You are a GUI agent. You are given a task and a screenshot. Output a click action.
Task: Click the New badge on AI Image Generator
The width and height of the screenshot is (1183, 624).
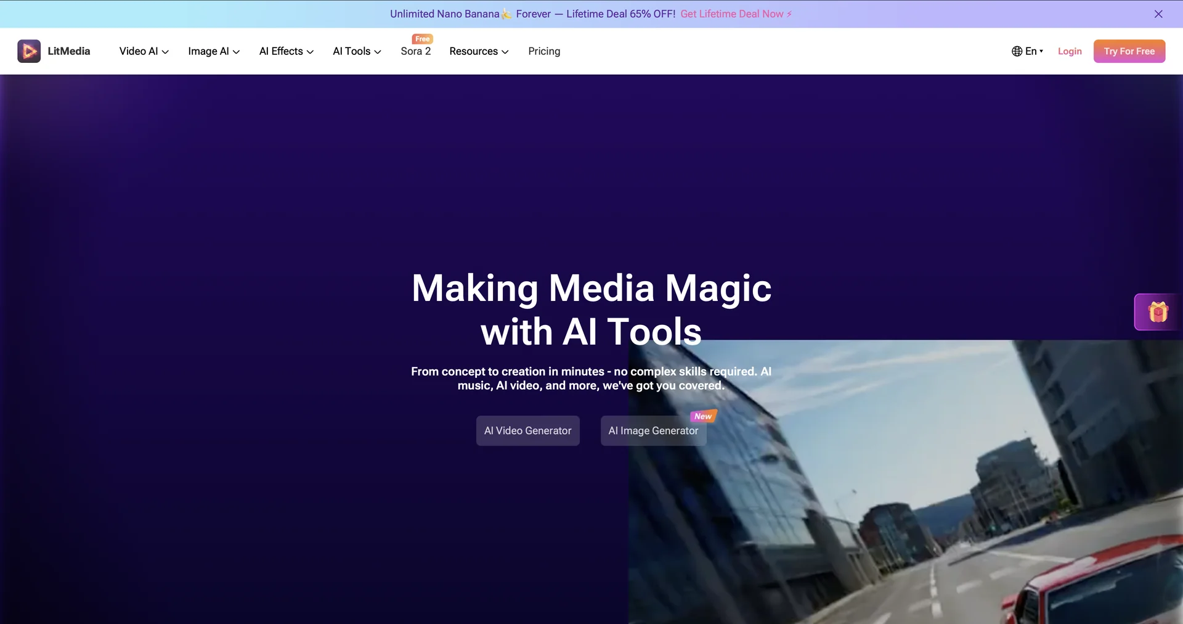(x=703, y=416)
